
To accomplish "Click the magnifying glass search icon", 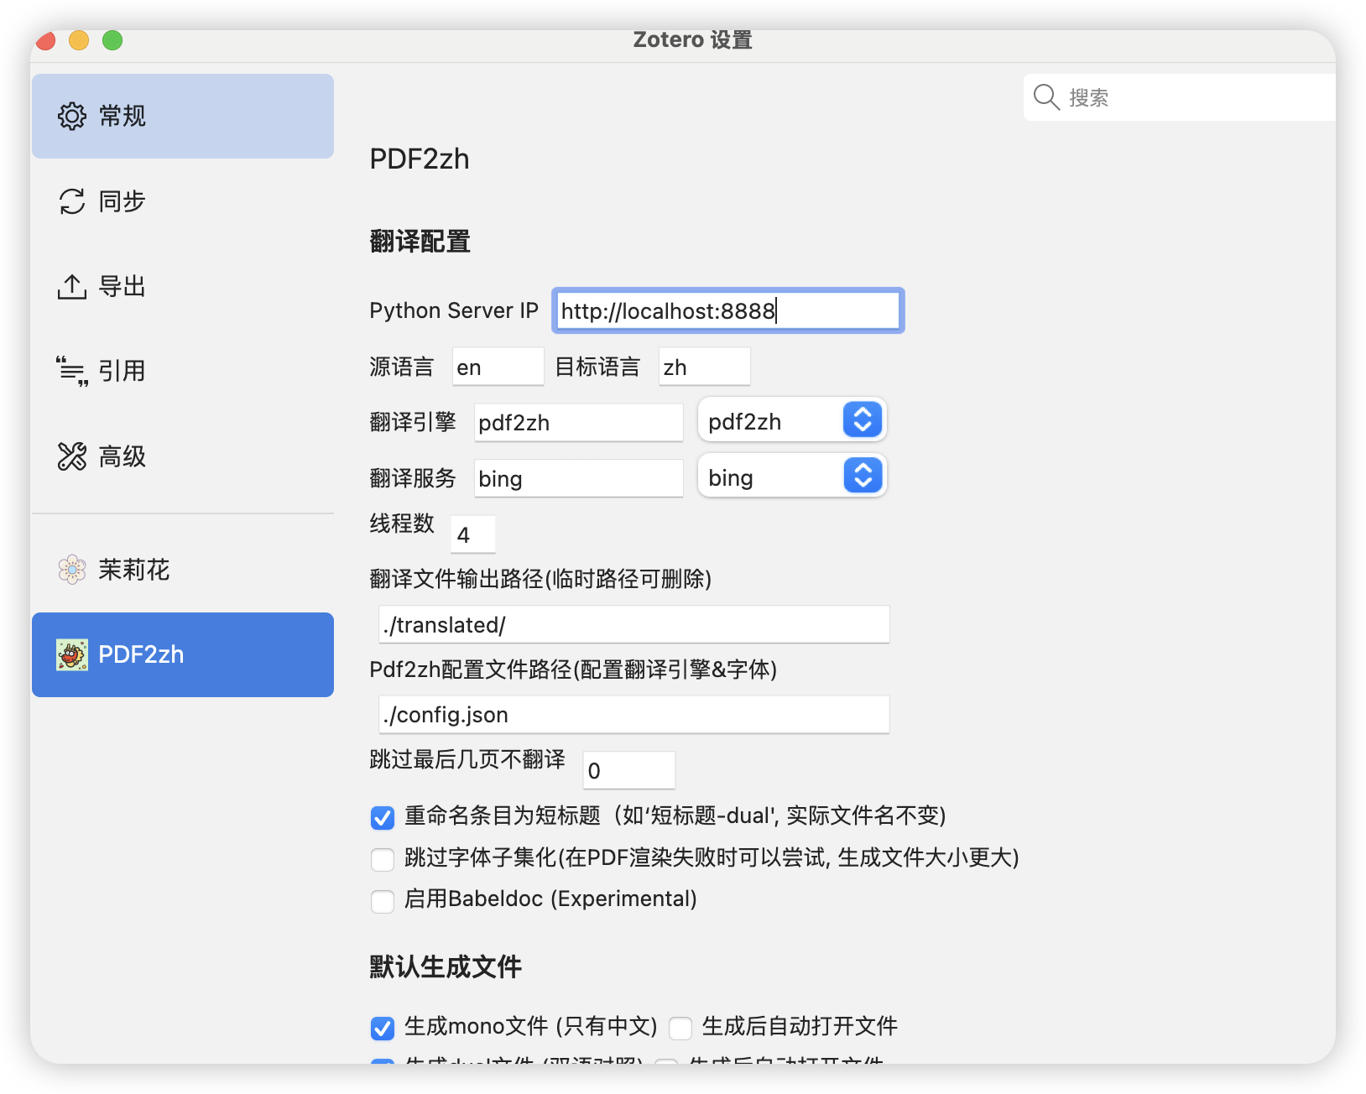I will click(x=1045, y=97).
